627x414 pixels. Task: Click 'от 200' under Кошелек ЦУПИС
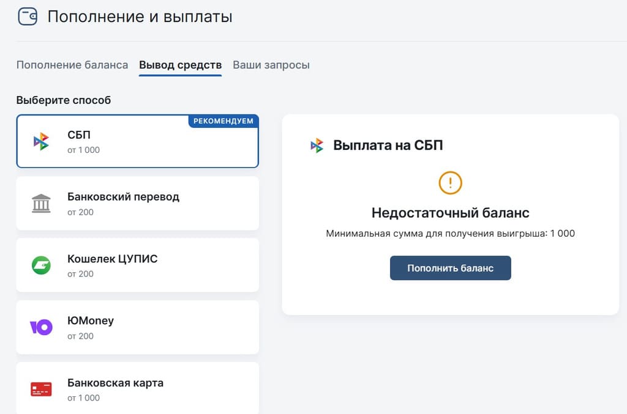pos(80,274)
